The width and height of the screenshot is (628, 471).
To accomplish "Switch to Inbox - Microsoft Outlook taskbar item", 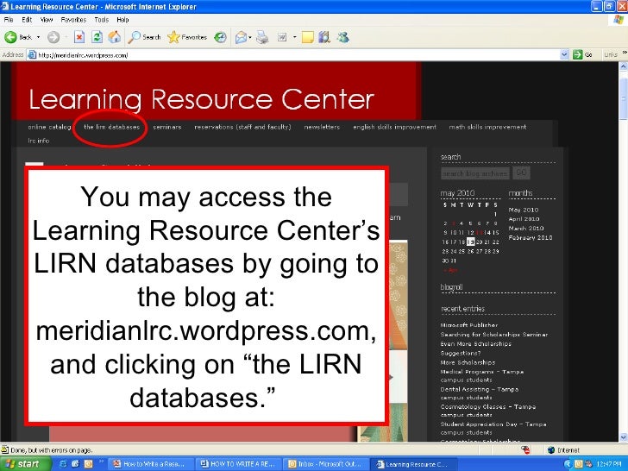I will [325, 464].
